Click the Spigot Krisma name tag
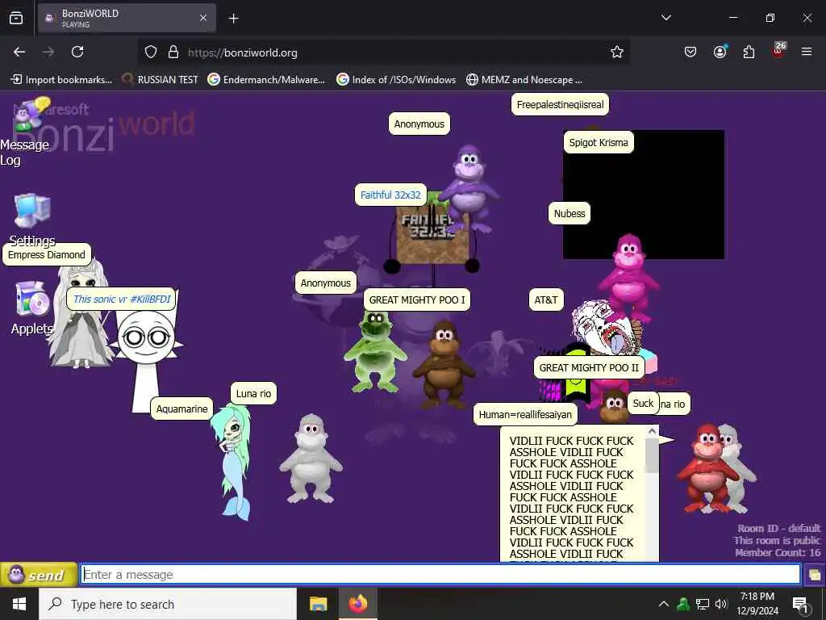Image resolution: width=826 pixels, height=620 pixels. [x=599, y=142]
